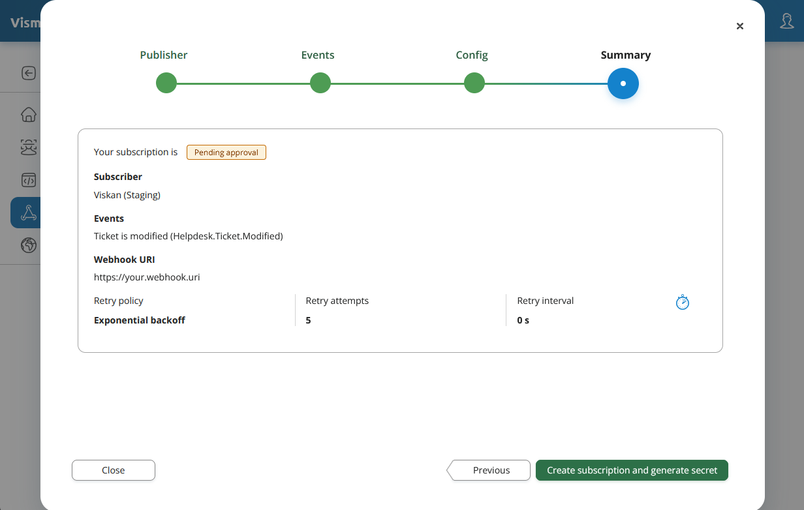Go to the Home sidebar icon

[x=29, y=115]
